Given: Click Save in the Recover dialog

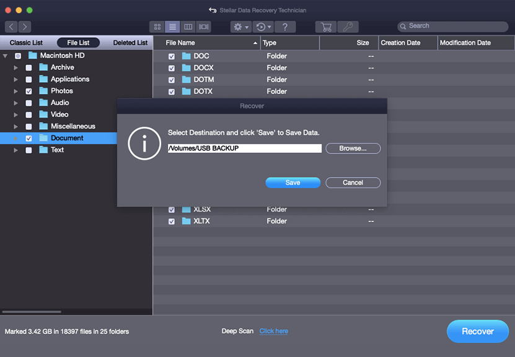Looking at the screenshot, I should (x=293, y=183).
